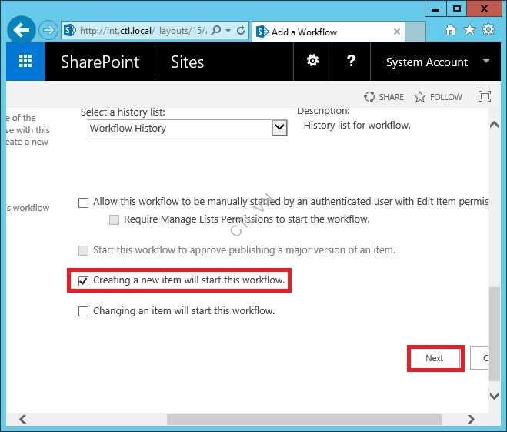Expand the Workflow History dropdown list
The width and height of the screenshot is (507, 432).
tap(280, 129)
